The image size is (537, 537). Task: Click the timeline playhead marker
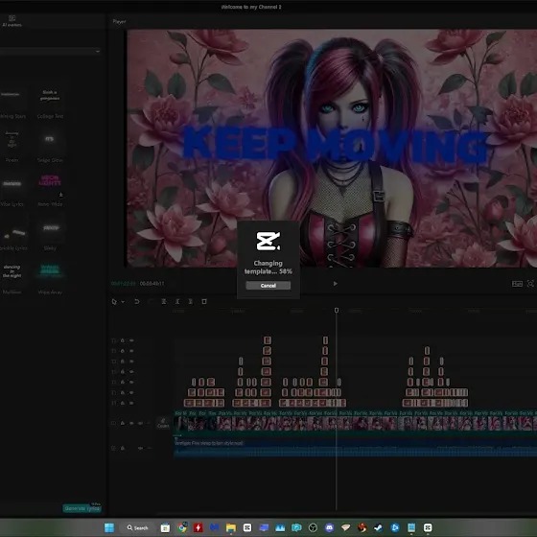click(x=337, y=310)
